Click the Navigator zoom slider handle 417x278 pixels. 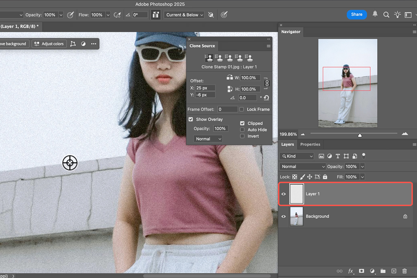click(x=360, y=135)
